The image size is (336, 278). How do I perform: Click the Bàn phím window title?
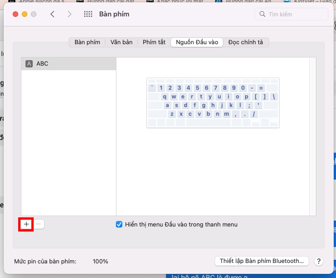(x=114, y=14)
